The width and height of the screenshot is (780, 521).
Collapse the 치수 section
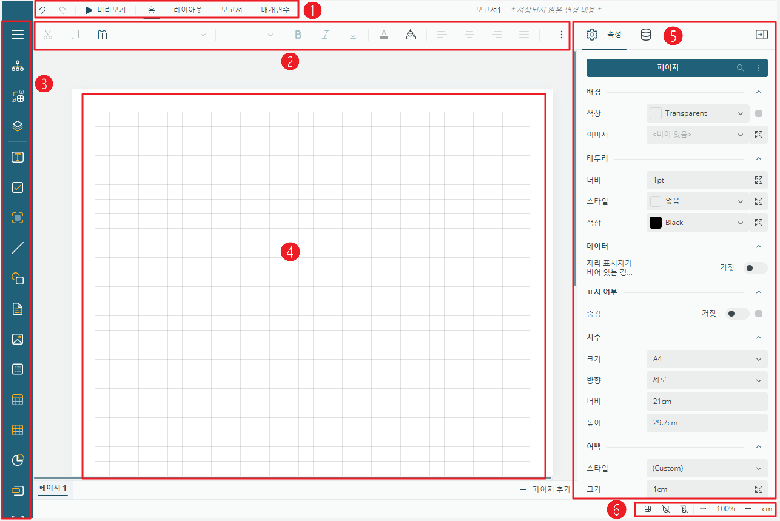click(758, 338)
